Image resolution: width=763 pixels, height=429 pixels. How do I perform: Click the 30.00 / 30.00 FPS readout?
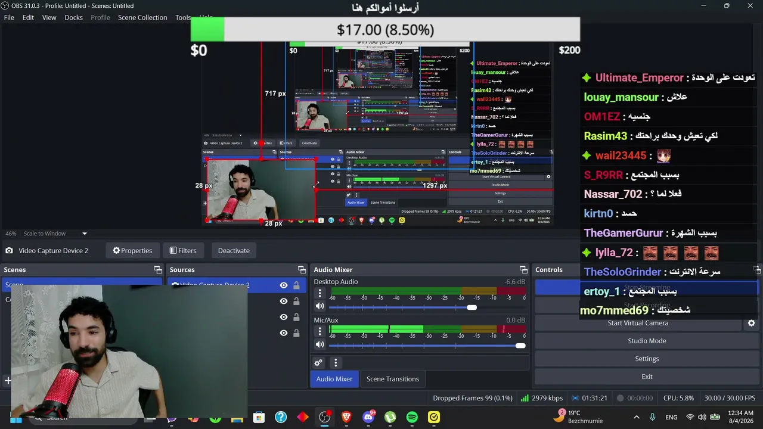point(730,398)
